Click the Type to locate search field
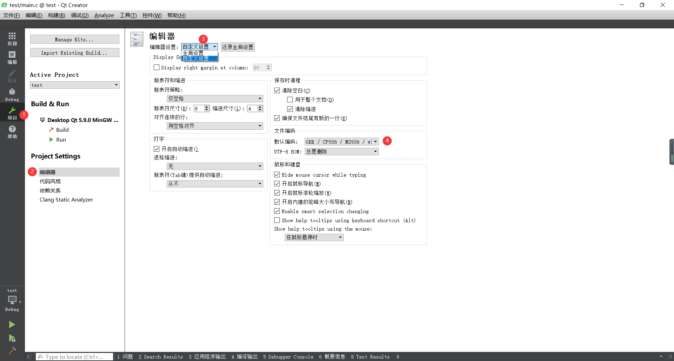This screenshot has width=674, height=361. (x=74, y=356)
